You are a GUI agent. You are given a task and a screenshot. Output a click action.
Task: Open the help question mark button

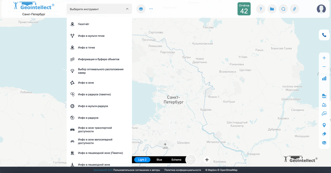click(261, 9)
